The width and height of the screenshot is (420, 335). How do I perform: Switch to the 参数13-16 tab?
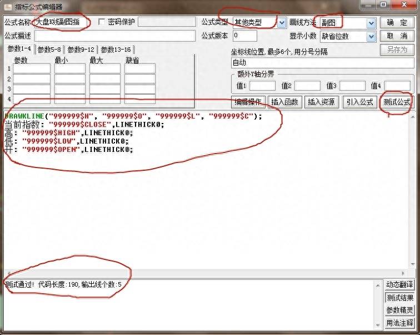116,50
